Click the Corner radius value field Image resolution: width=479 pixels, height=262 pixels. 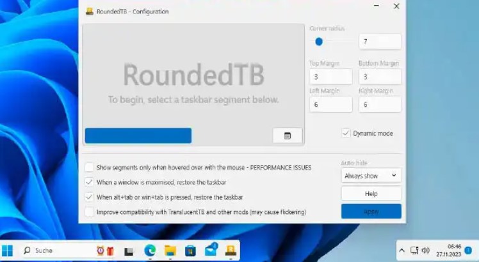tap(380, 42)
